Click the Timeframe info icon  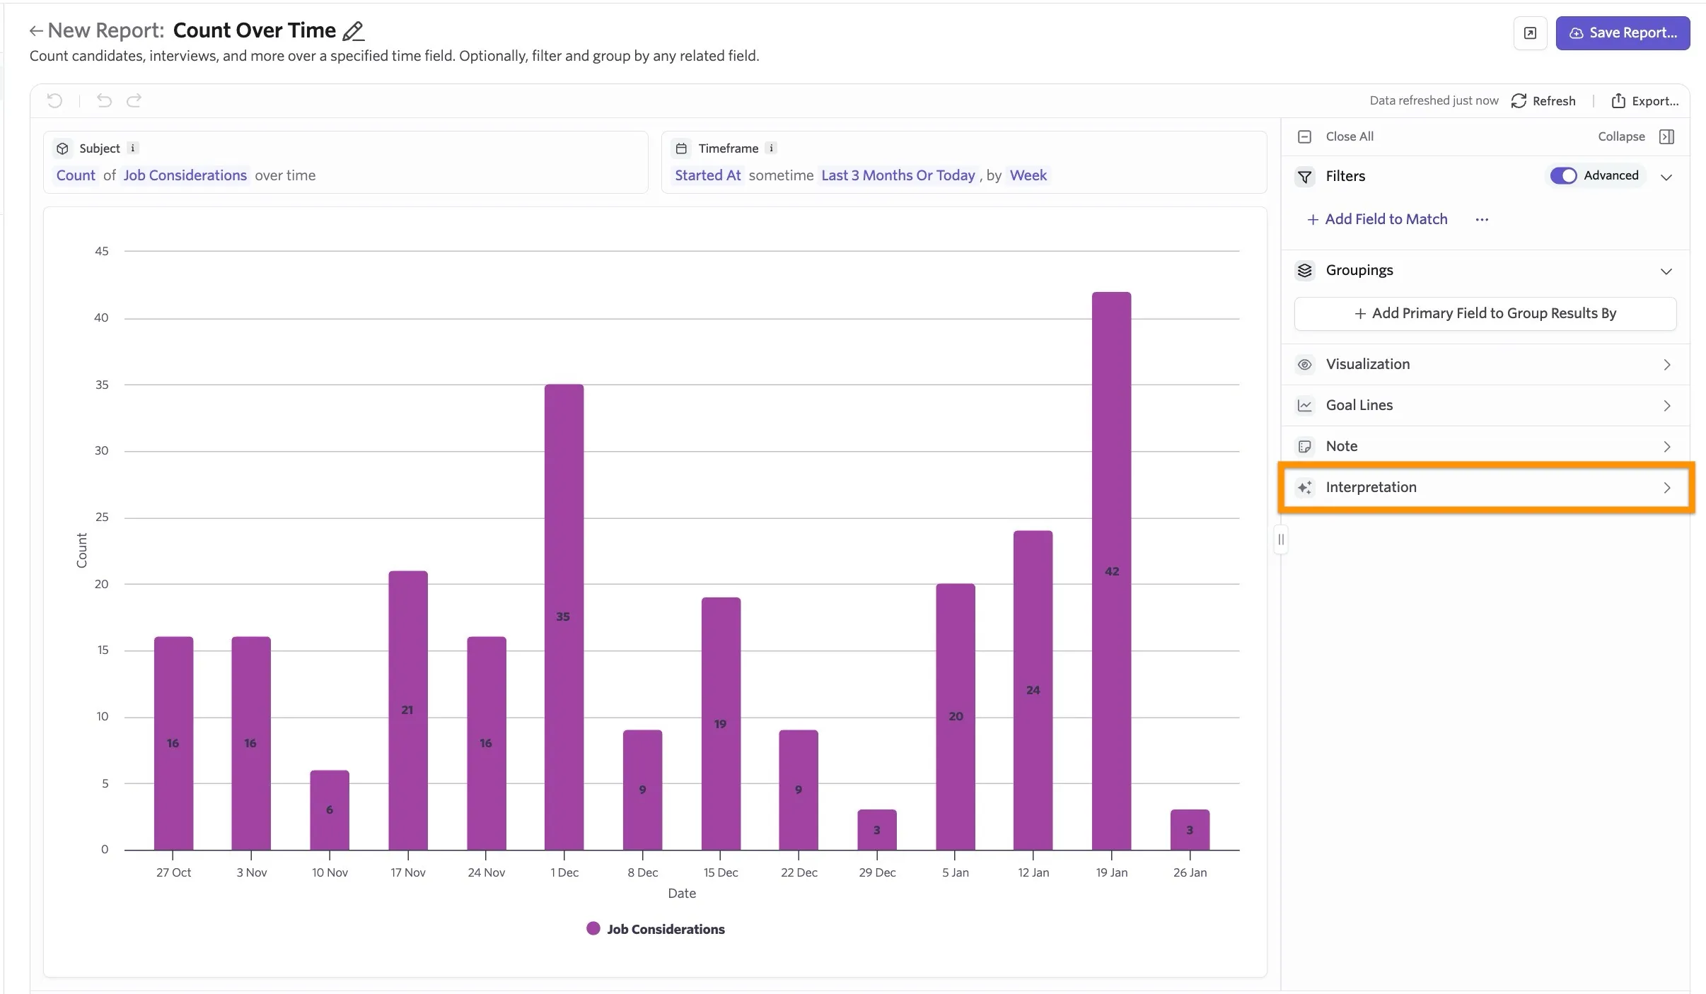[x=771, y=148]
